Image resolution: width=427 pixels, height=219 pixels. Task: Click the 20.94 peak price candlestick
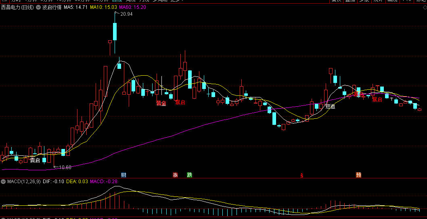pyautogui.click(x=115, y=31)
